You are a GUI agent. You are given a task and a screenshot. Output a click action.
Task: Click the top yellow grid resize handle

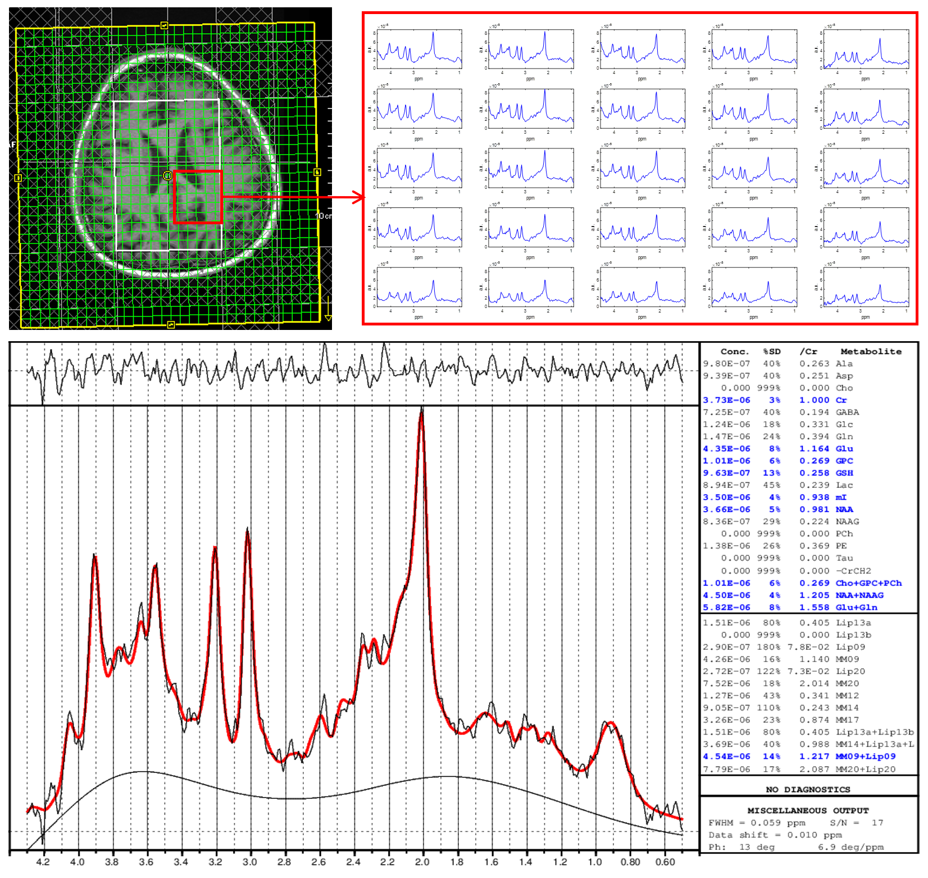[164, 25]
